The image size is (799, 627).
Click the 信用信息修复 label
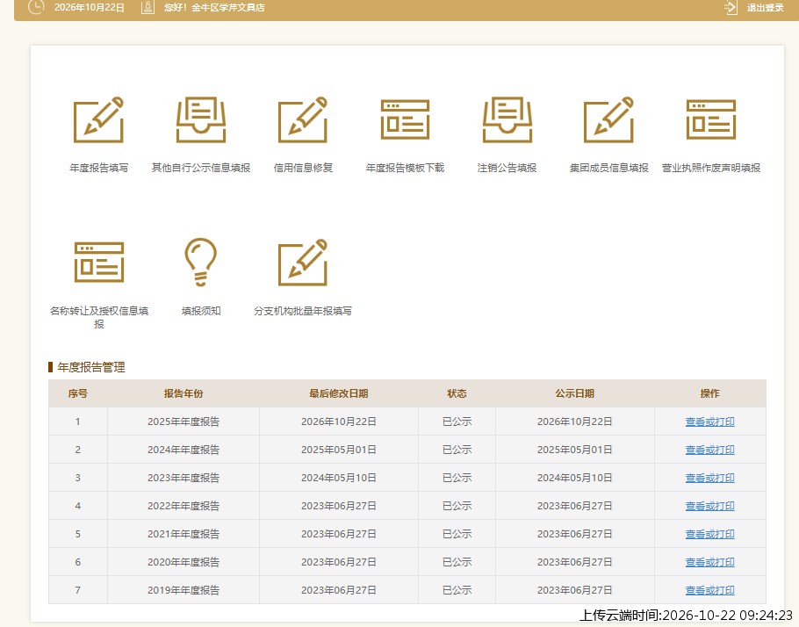pyautogui.click(x=303, y=168)
